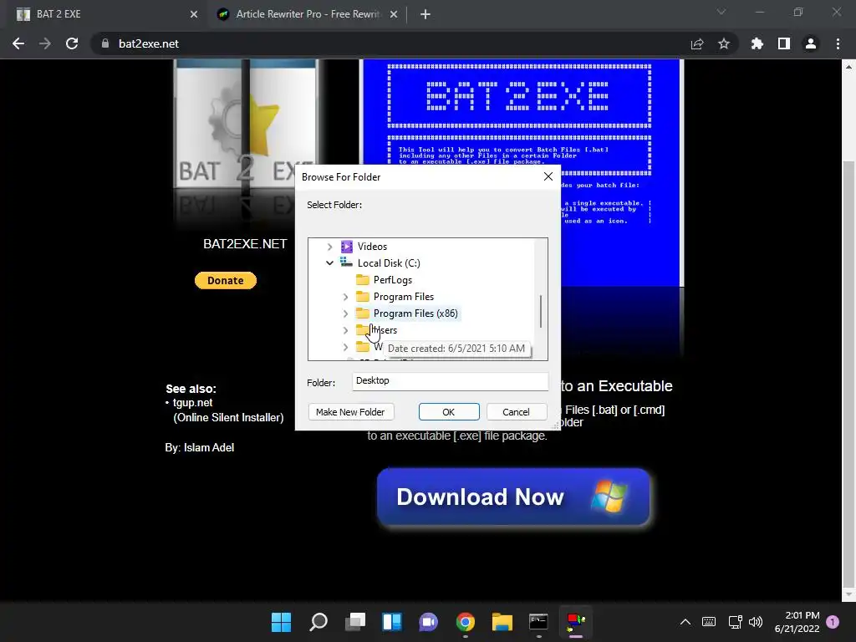Open the Windows Start menu
The image size is (856, 642).
(x=281, y=622)
